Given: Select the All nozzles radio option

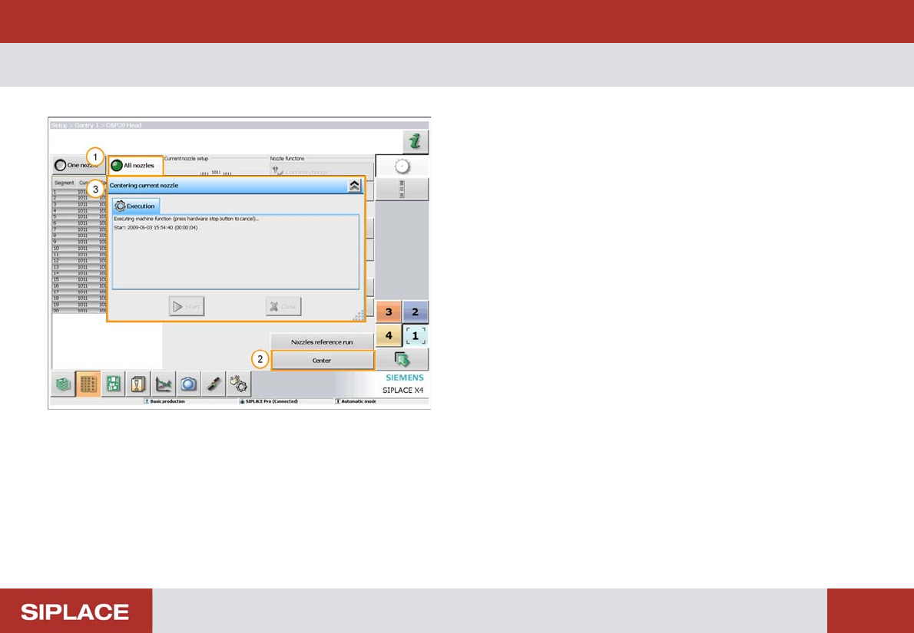Looking at the screenshot, I should [135, 166].
